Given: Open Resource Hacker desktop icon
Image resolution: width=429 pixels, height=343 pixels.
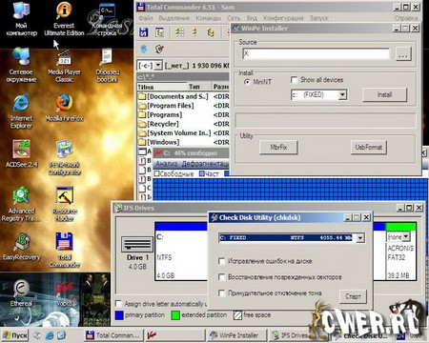Looking at the screenshot, I should [65, 204].
